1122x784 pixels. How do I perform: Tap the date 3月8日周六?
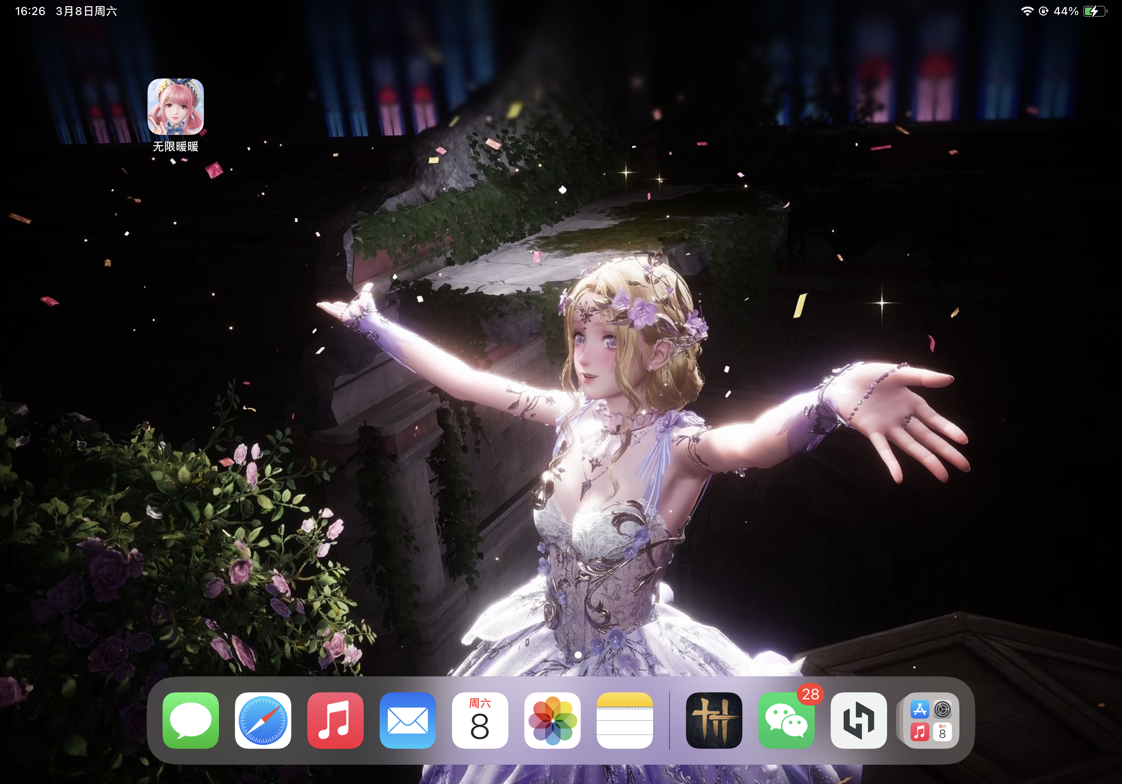(86, 11)
